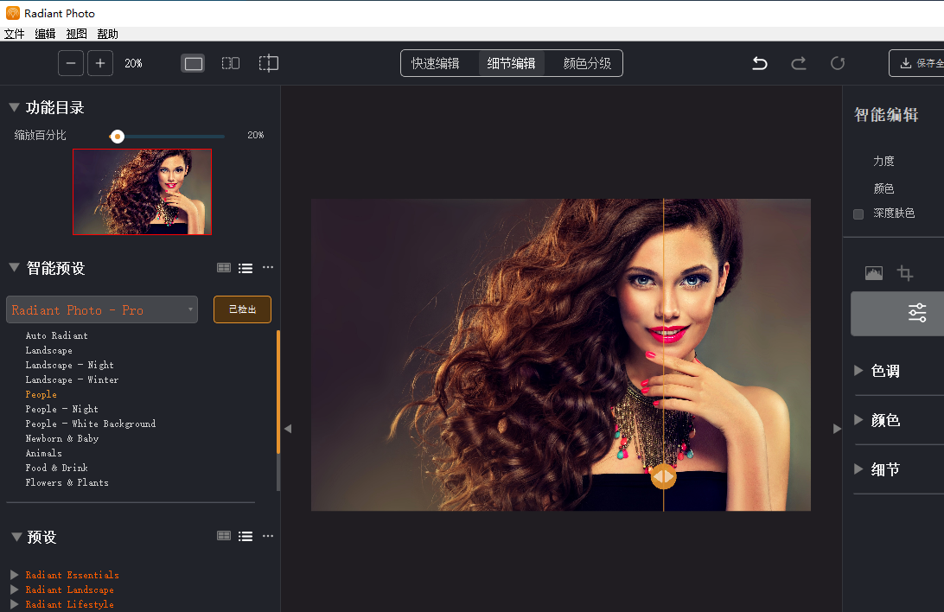
Task: Open the 预设 more options menu
Action: point(268,536)
